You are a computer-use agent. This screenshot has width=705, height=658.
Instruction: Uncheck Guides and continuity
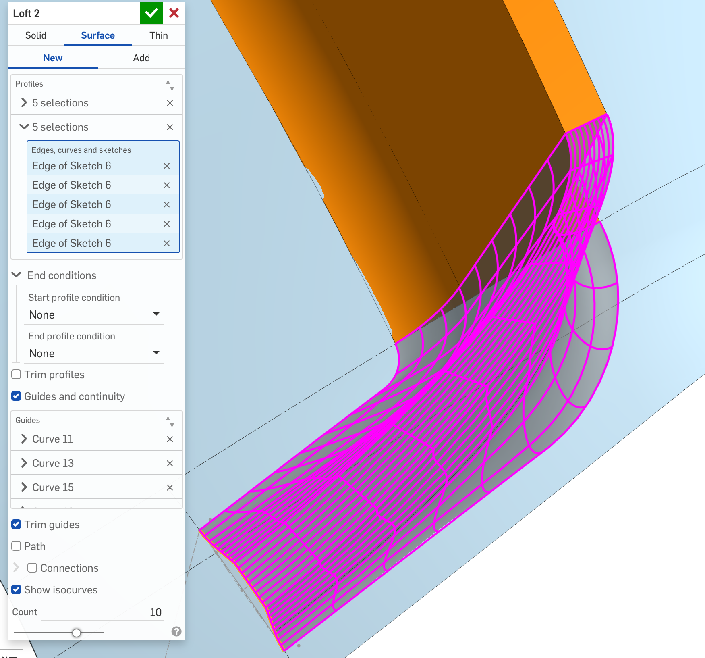(x=17, y=396)
